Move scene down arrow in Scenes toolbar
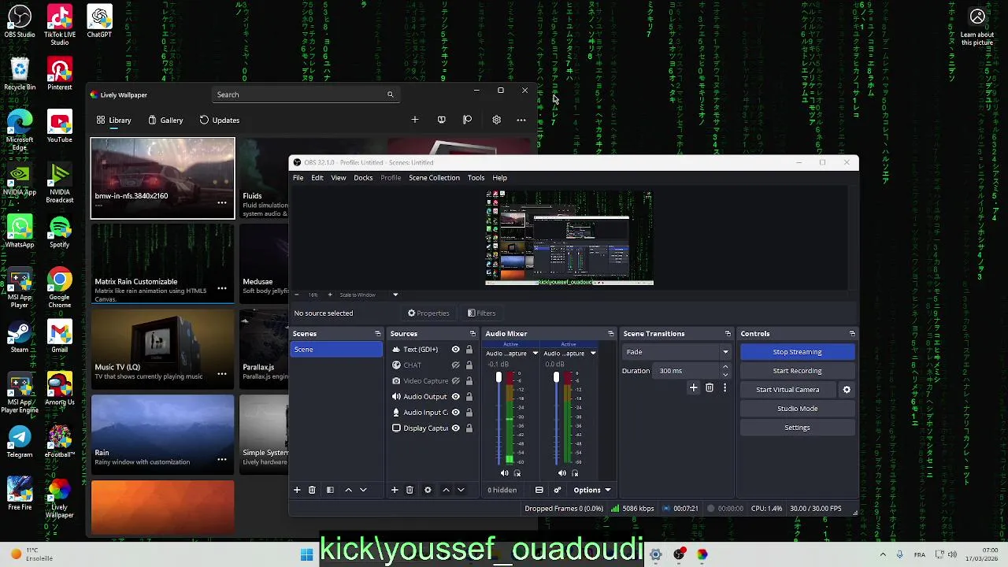The image size is (1008, 567). [363, 490]
